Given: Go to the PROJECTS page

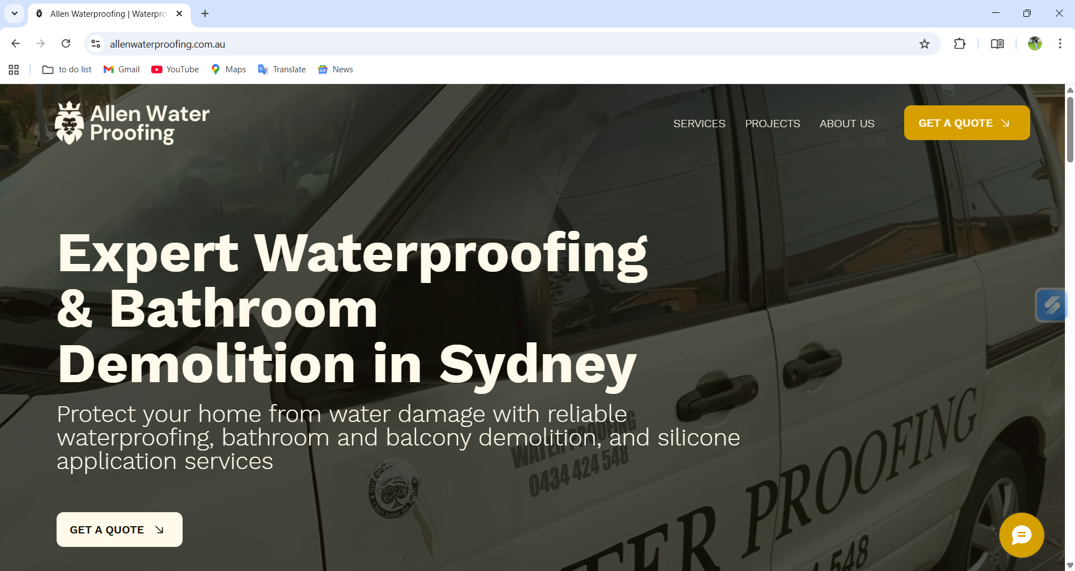Looking at the screenshot, I should tap(772, 124).
